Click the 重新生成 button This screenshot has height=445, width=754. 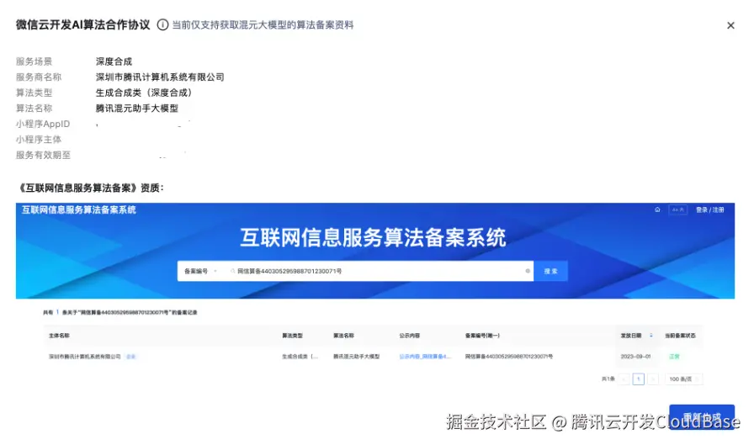[x=702, y=416]
